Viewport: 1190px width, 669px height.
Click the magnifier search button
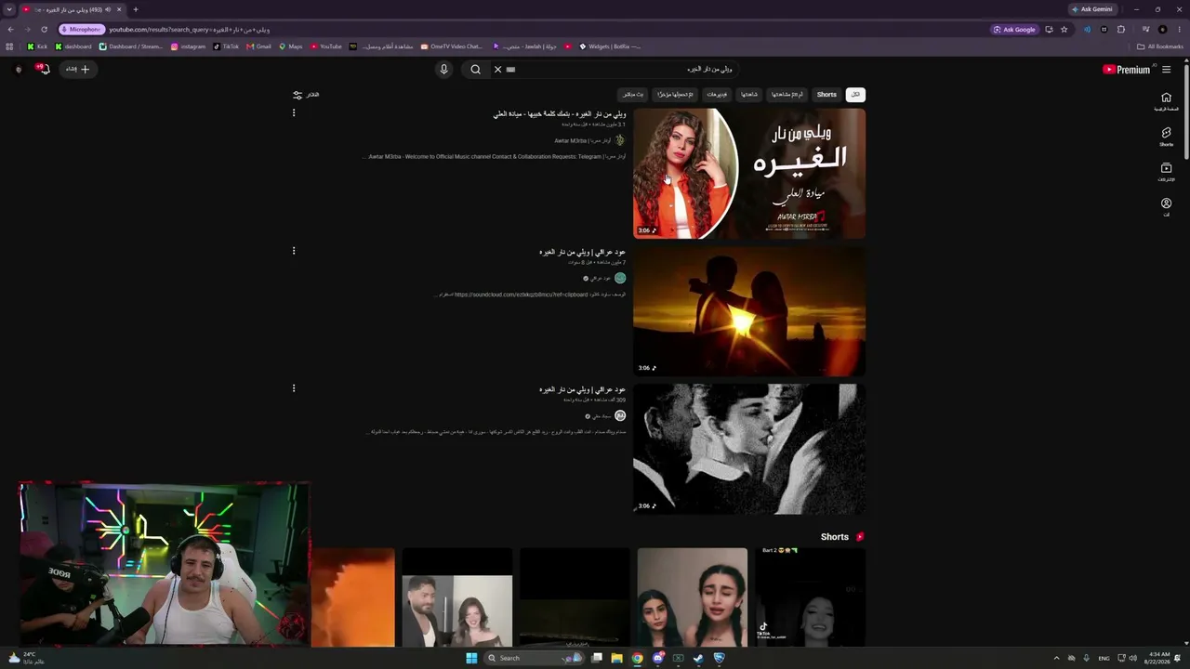tap(476, 69)
